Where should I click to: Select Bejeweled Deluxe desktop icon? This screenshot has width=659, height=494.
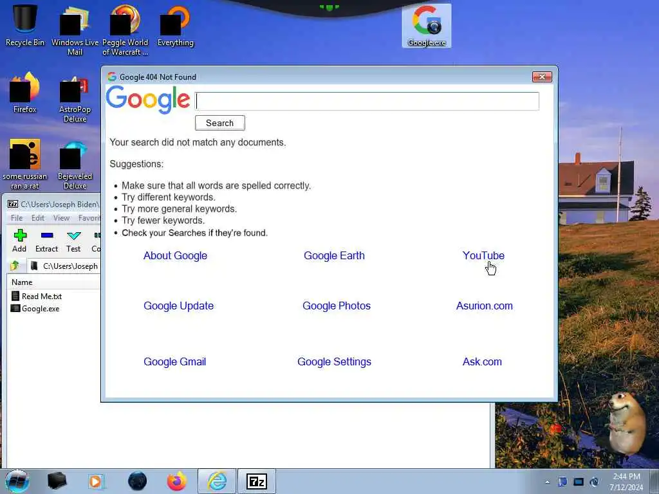75,165
